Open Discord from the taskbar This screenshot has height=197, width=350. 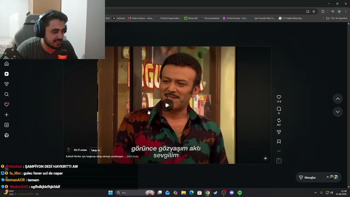coord(232,193)
